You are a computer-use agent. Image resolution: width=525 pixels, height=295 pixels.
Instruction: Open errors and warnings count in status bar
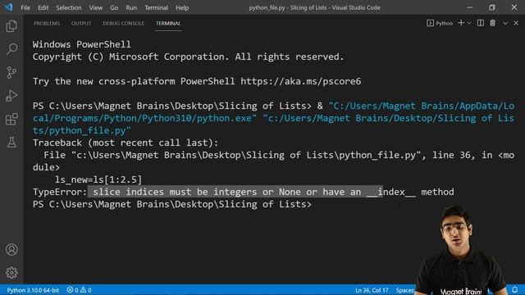pyautogui.click(x=79, y=290)
